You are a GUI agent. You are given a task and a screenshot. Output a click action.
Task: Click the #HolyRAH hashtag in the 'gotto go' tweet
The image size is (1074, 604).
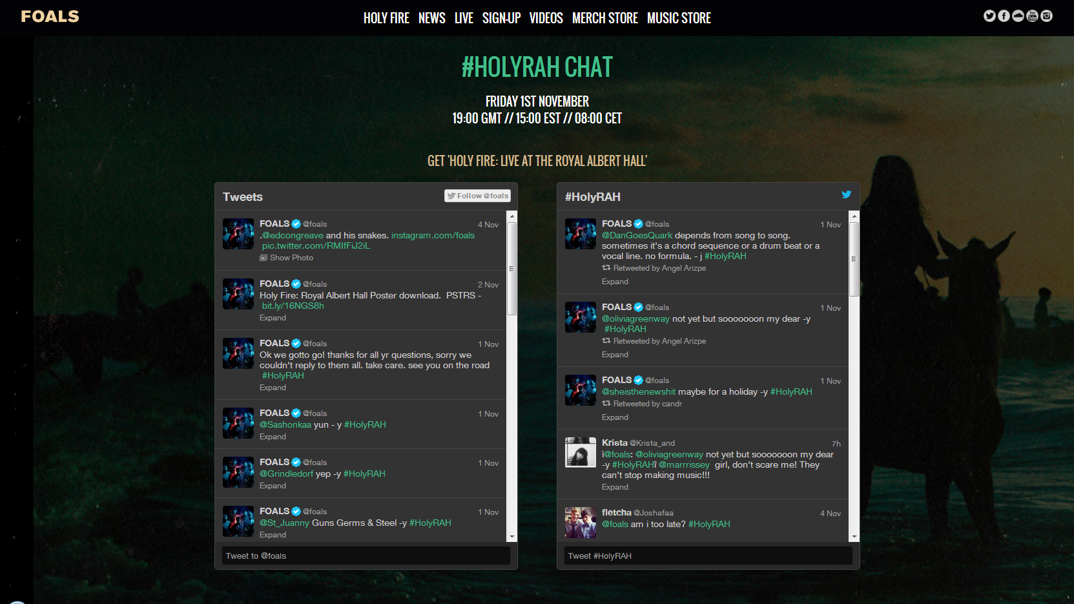[x=283, y=375]
